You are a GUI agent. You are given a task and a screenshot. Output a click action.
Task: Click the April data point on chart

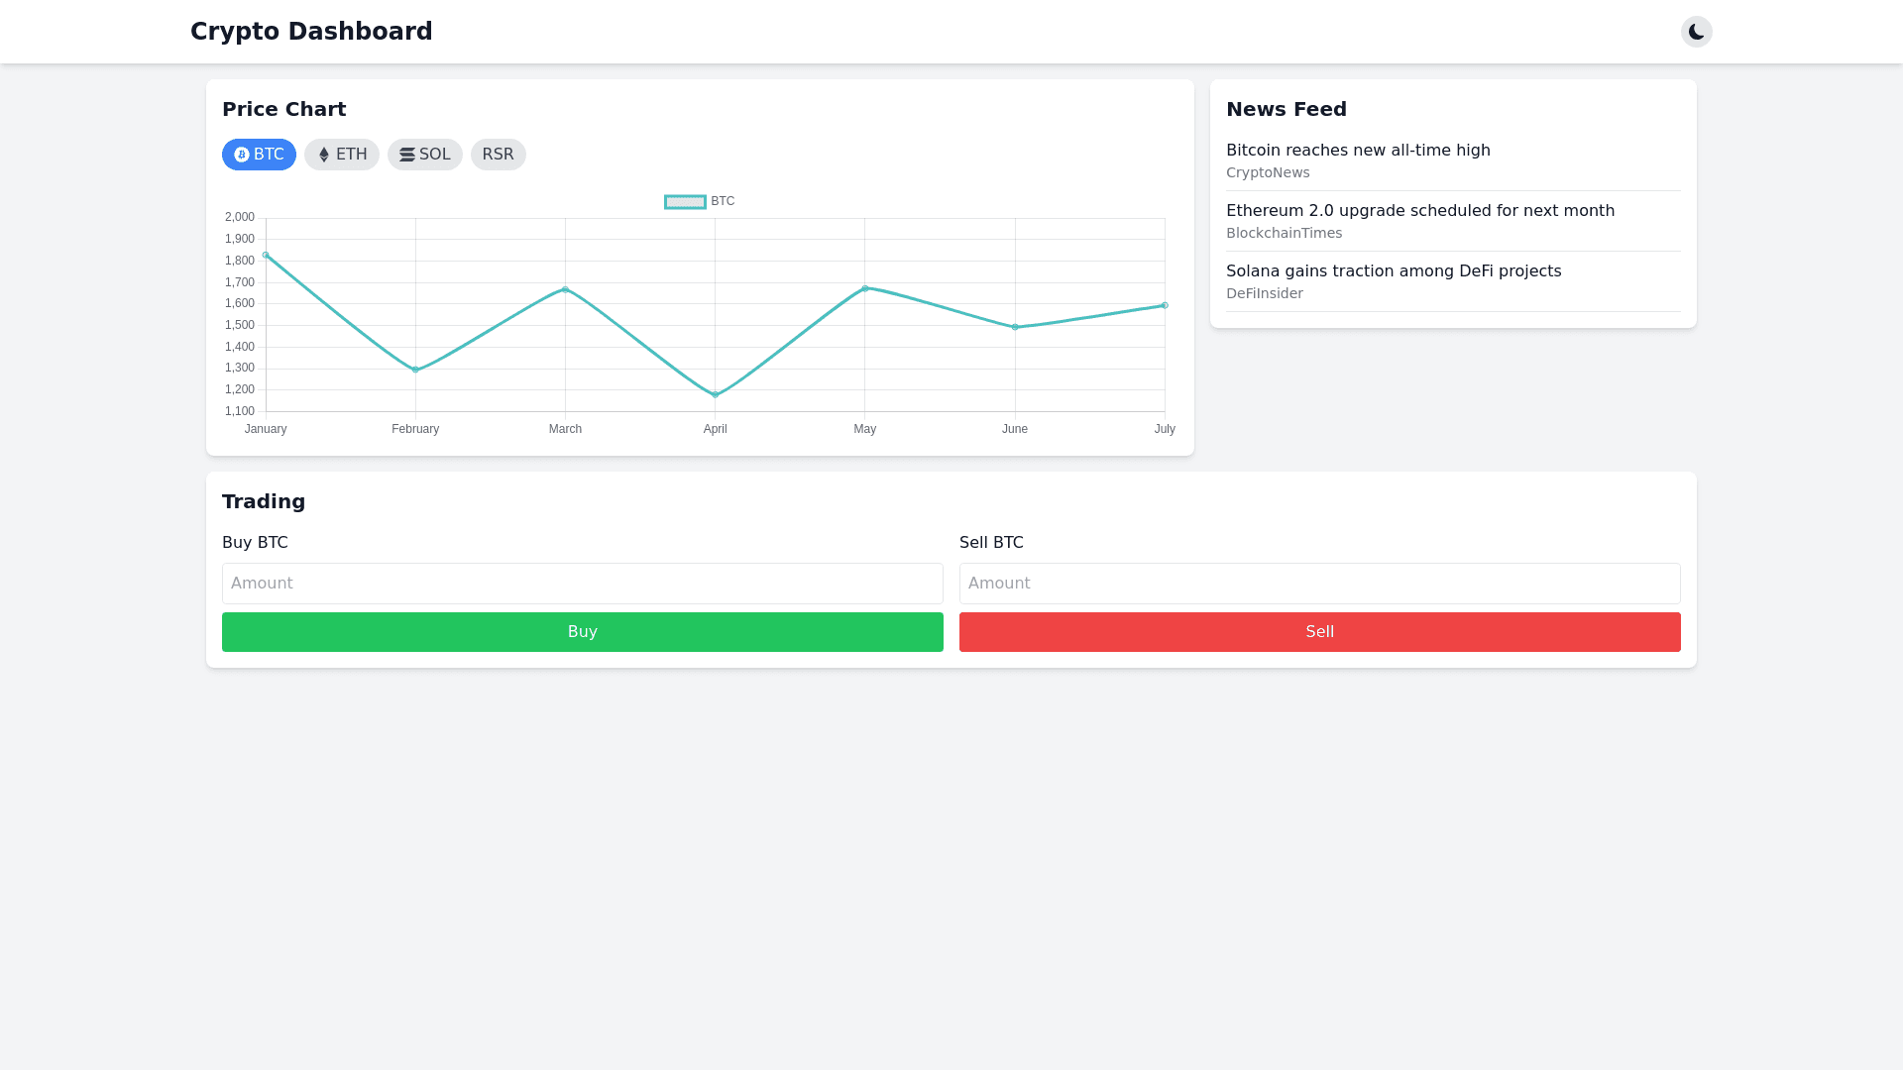pyautogui.click(x=716, y=395)
